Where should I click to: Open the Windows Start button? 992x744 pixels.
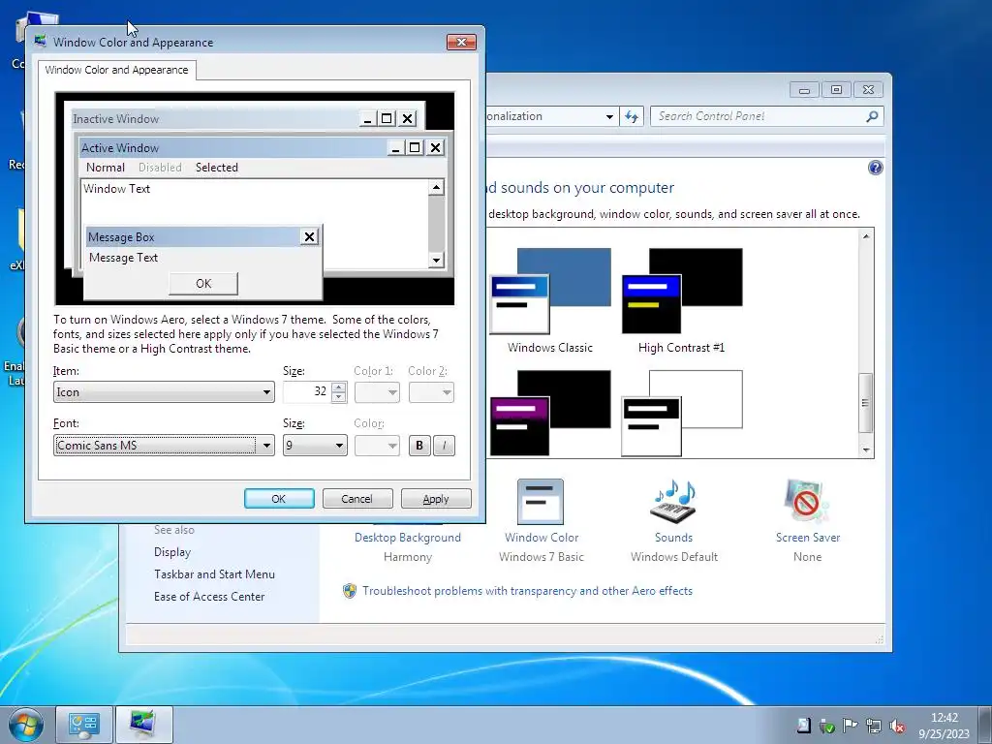(x=26, y=726)
